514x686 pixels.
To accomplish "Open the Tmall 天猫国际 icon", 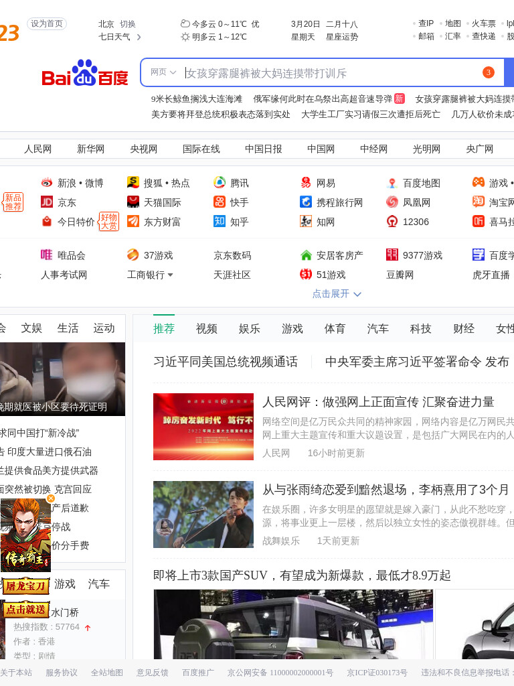I will [133, 202].
